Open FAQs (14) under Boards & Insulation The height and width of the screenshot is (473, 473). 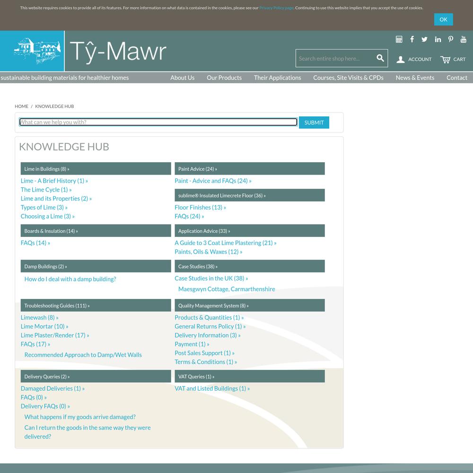(x=35, y=243)
